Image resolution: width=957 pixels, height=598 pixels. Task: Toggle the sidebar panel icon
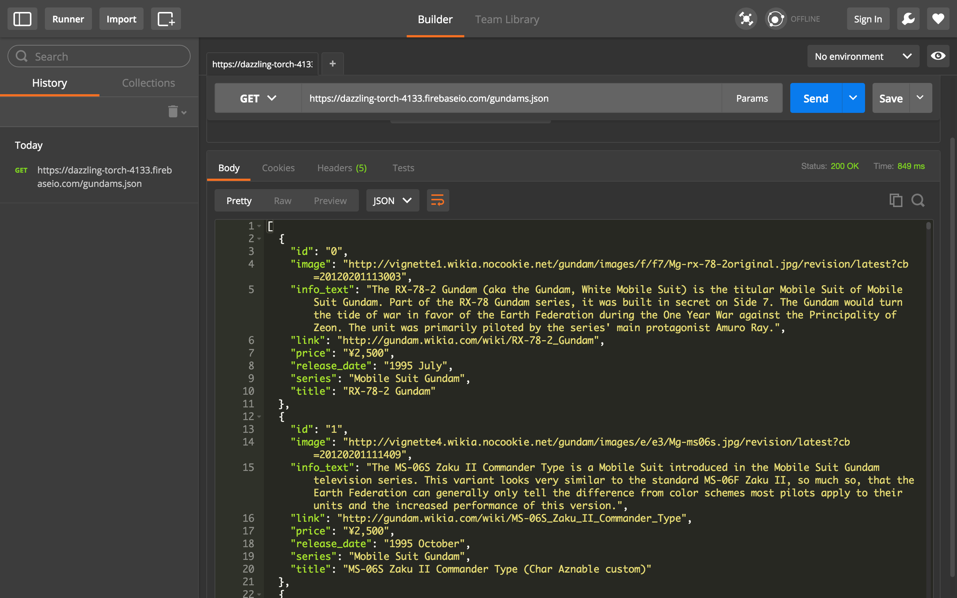(x=22, y=19)
